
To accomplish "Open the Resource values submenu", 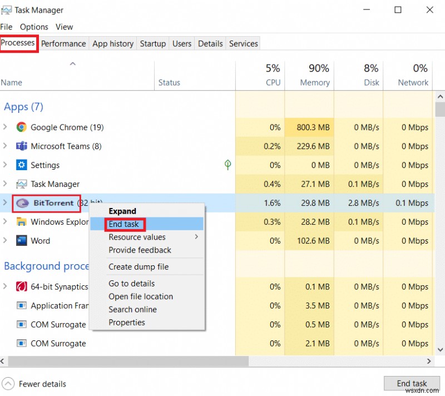I will pyautogui.click(x=137, y=237).
